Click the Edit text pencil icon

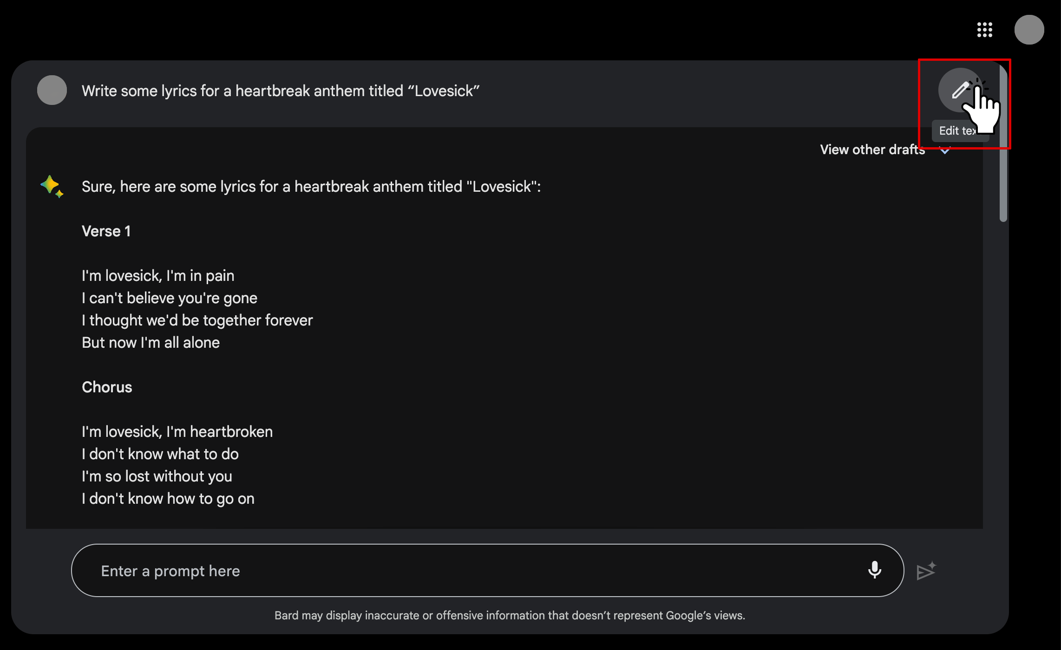tap(959, 90)
